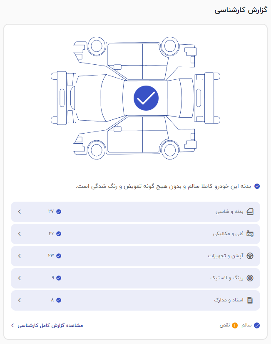The image size is (271, 344).
Task: Click the blue healthy legend checkmark icon
Action: coord(257,325)
